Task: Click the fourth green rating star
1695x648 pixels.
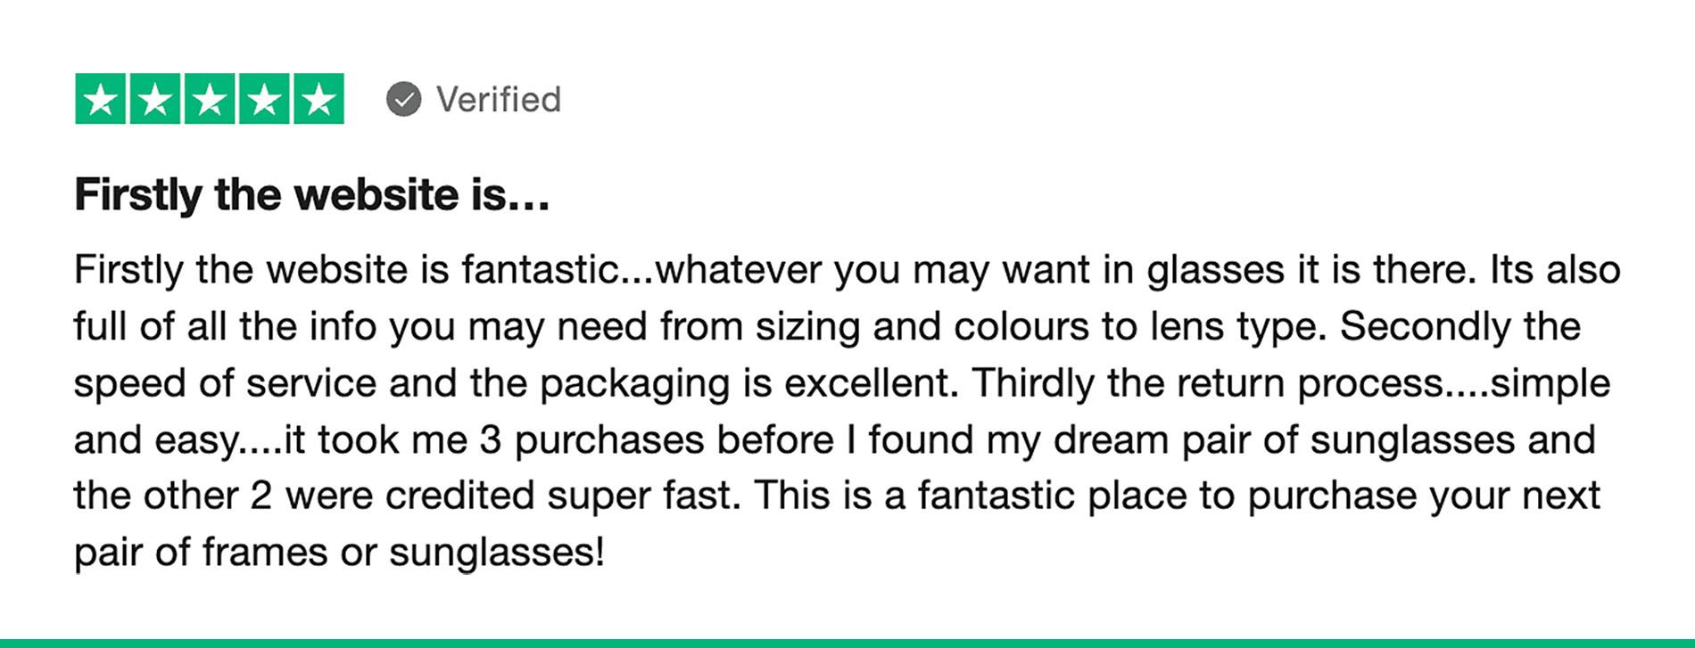Action: click(264, 99)
